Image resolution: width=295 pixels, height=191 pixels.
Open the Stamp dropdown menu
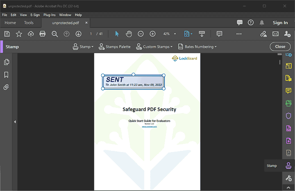(83, 47)
